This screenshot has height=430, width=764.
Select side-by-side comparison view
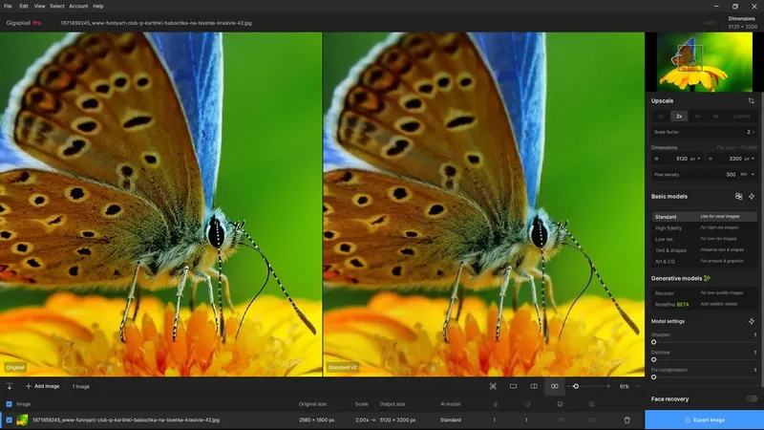[x=555, y=387]
